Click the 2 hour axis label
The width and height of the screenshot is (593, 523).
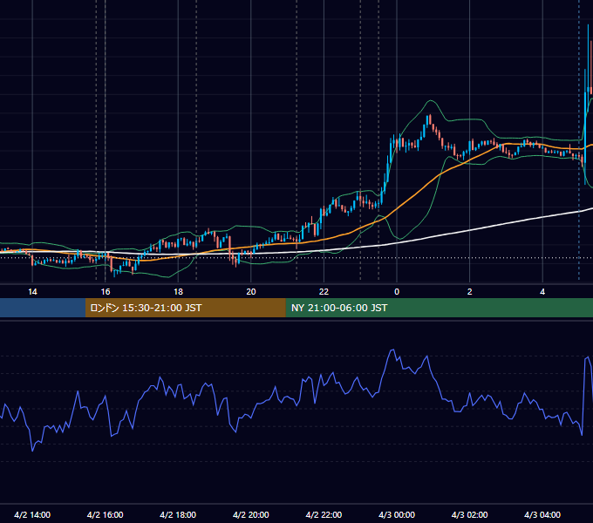(x=470, y=292)
